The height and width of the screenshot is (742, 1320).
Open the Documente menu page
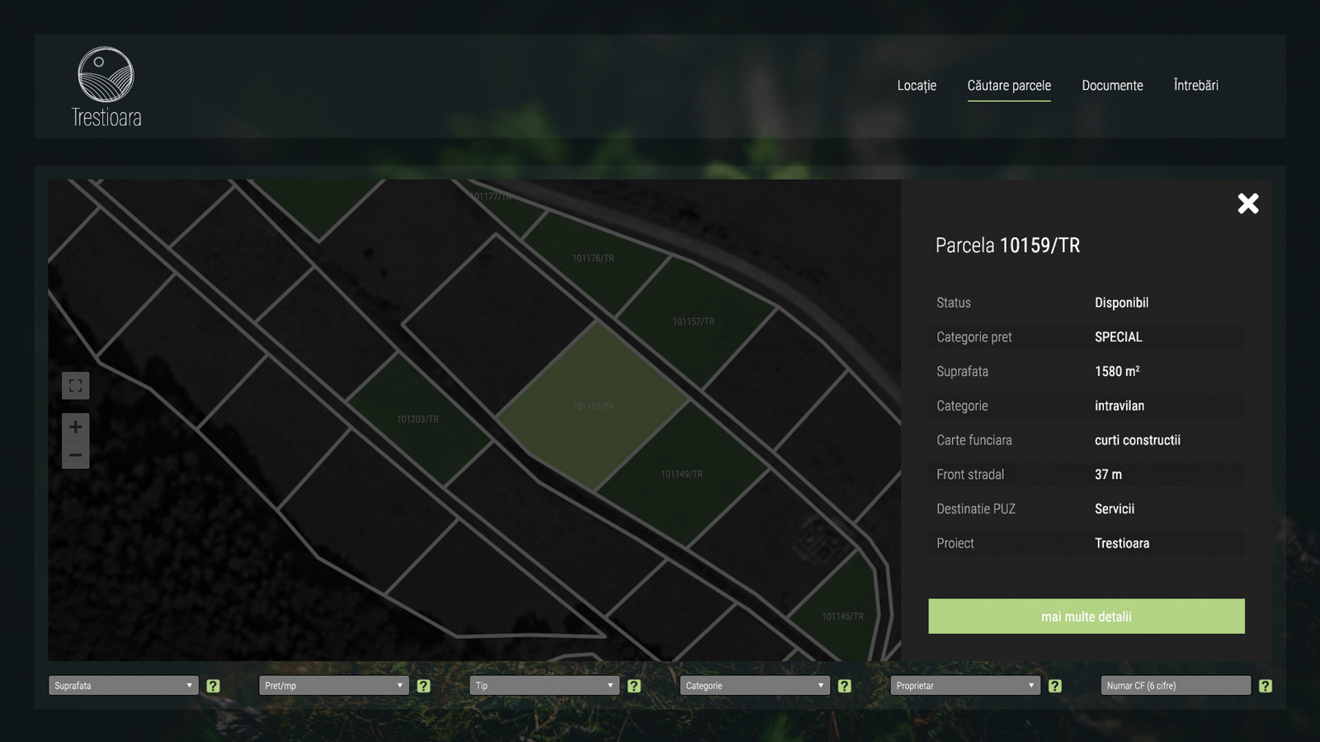pos(1112,86)
